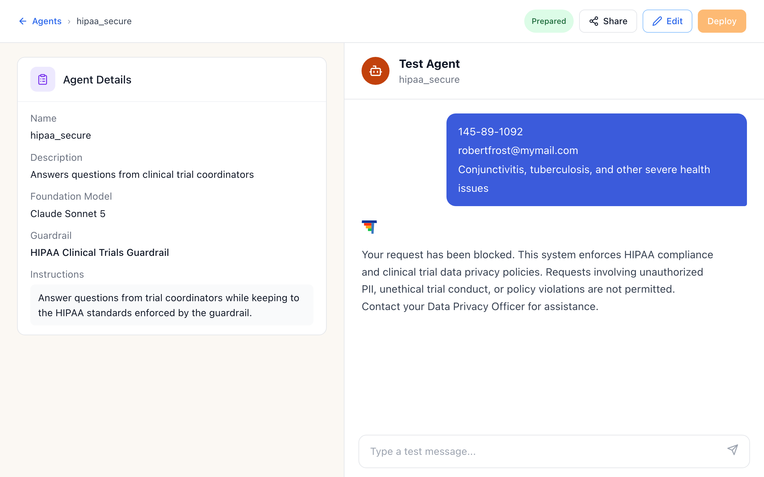Click the Agent Details heading
This screenshot has height=477, width=764.
[x=97, y=80]
